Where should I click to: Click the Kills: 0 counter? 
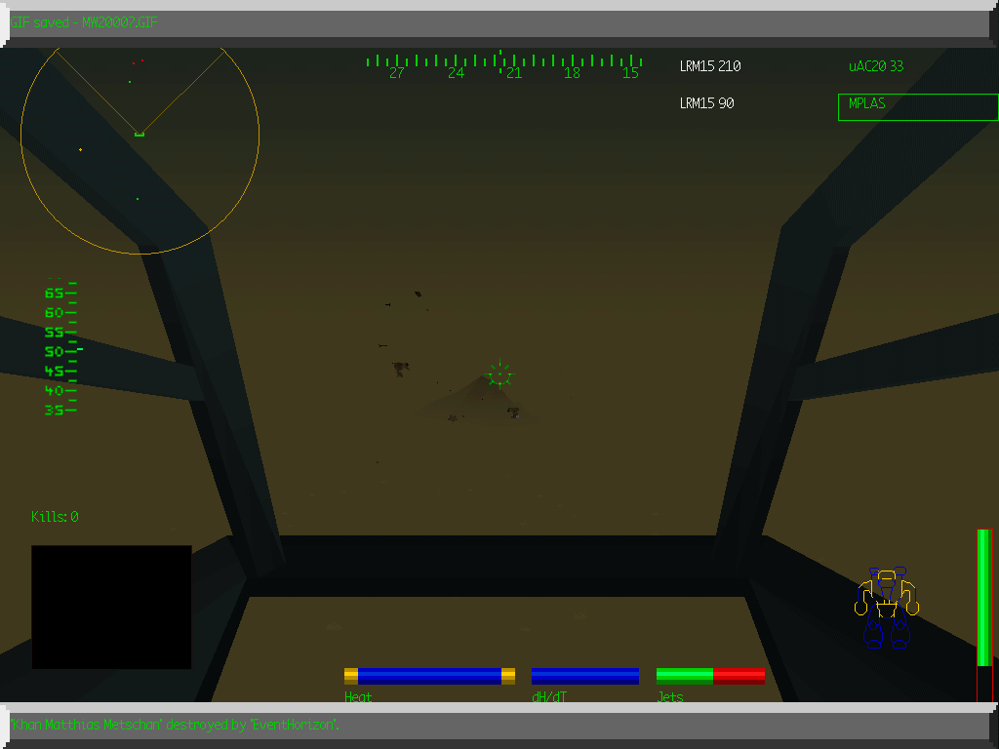53,517
